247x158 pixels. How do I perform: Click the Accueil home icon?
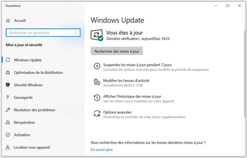pos(8,20)
